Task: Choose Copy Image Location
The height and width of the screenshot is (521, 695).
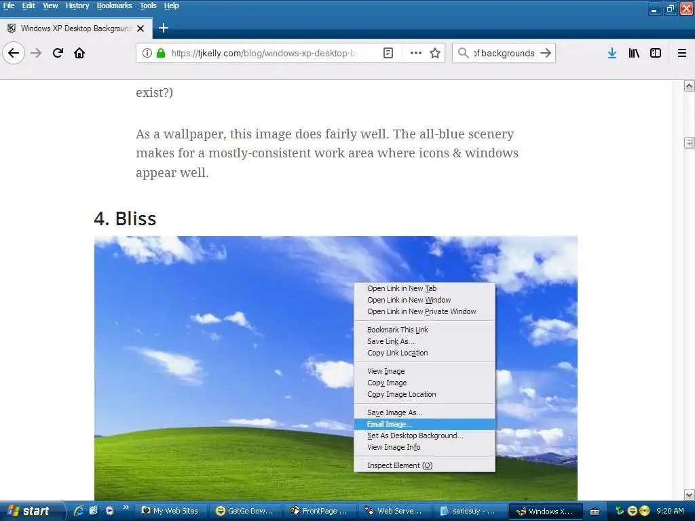Action: [425, 394]
